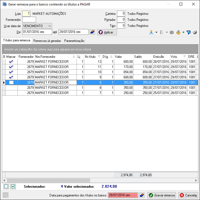Unmark the checkmark on título 11 row
The width and height of the screenshot is (200, 200).
(x=11, y=67)
